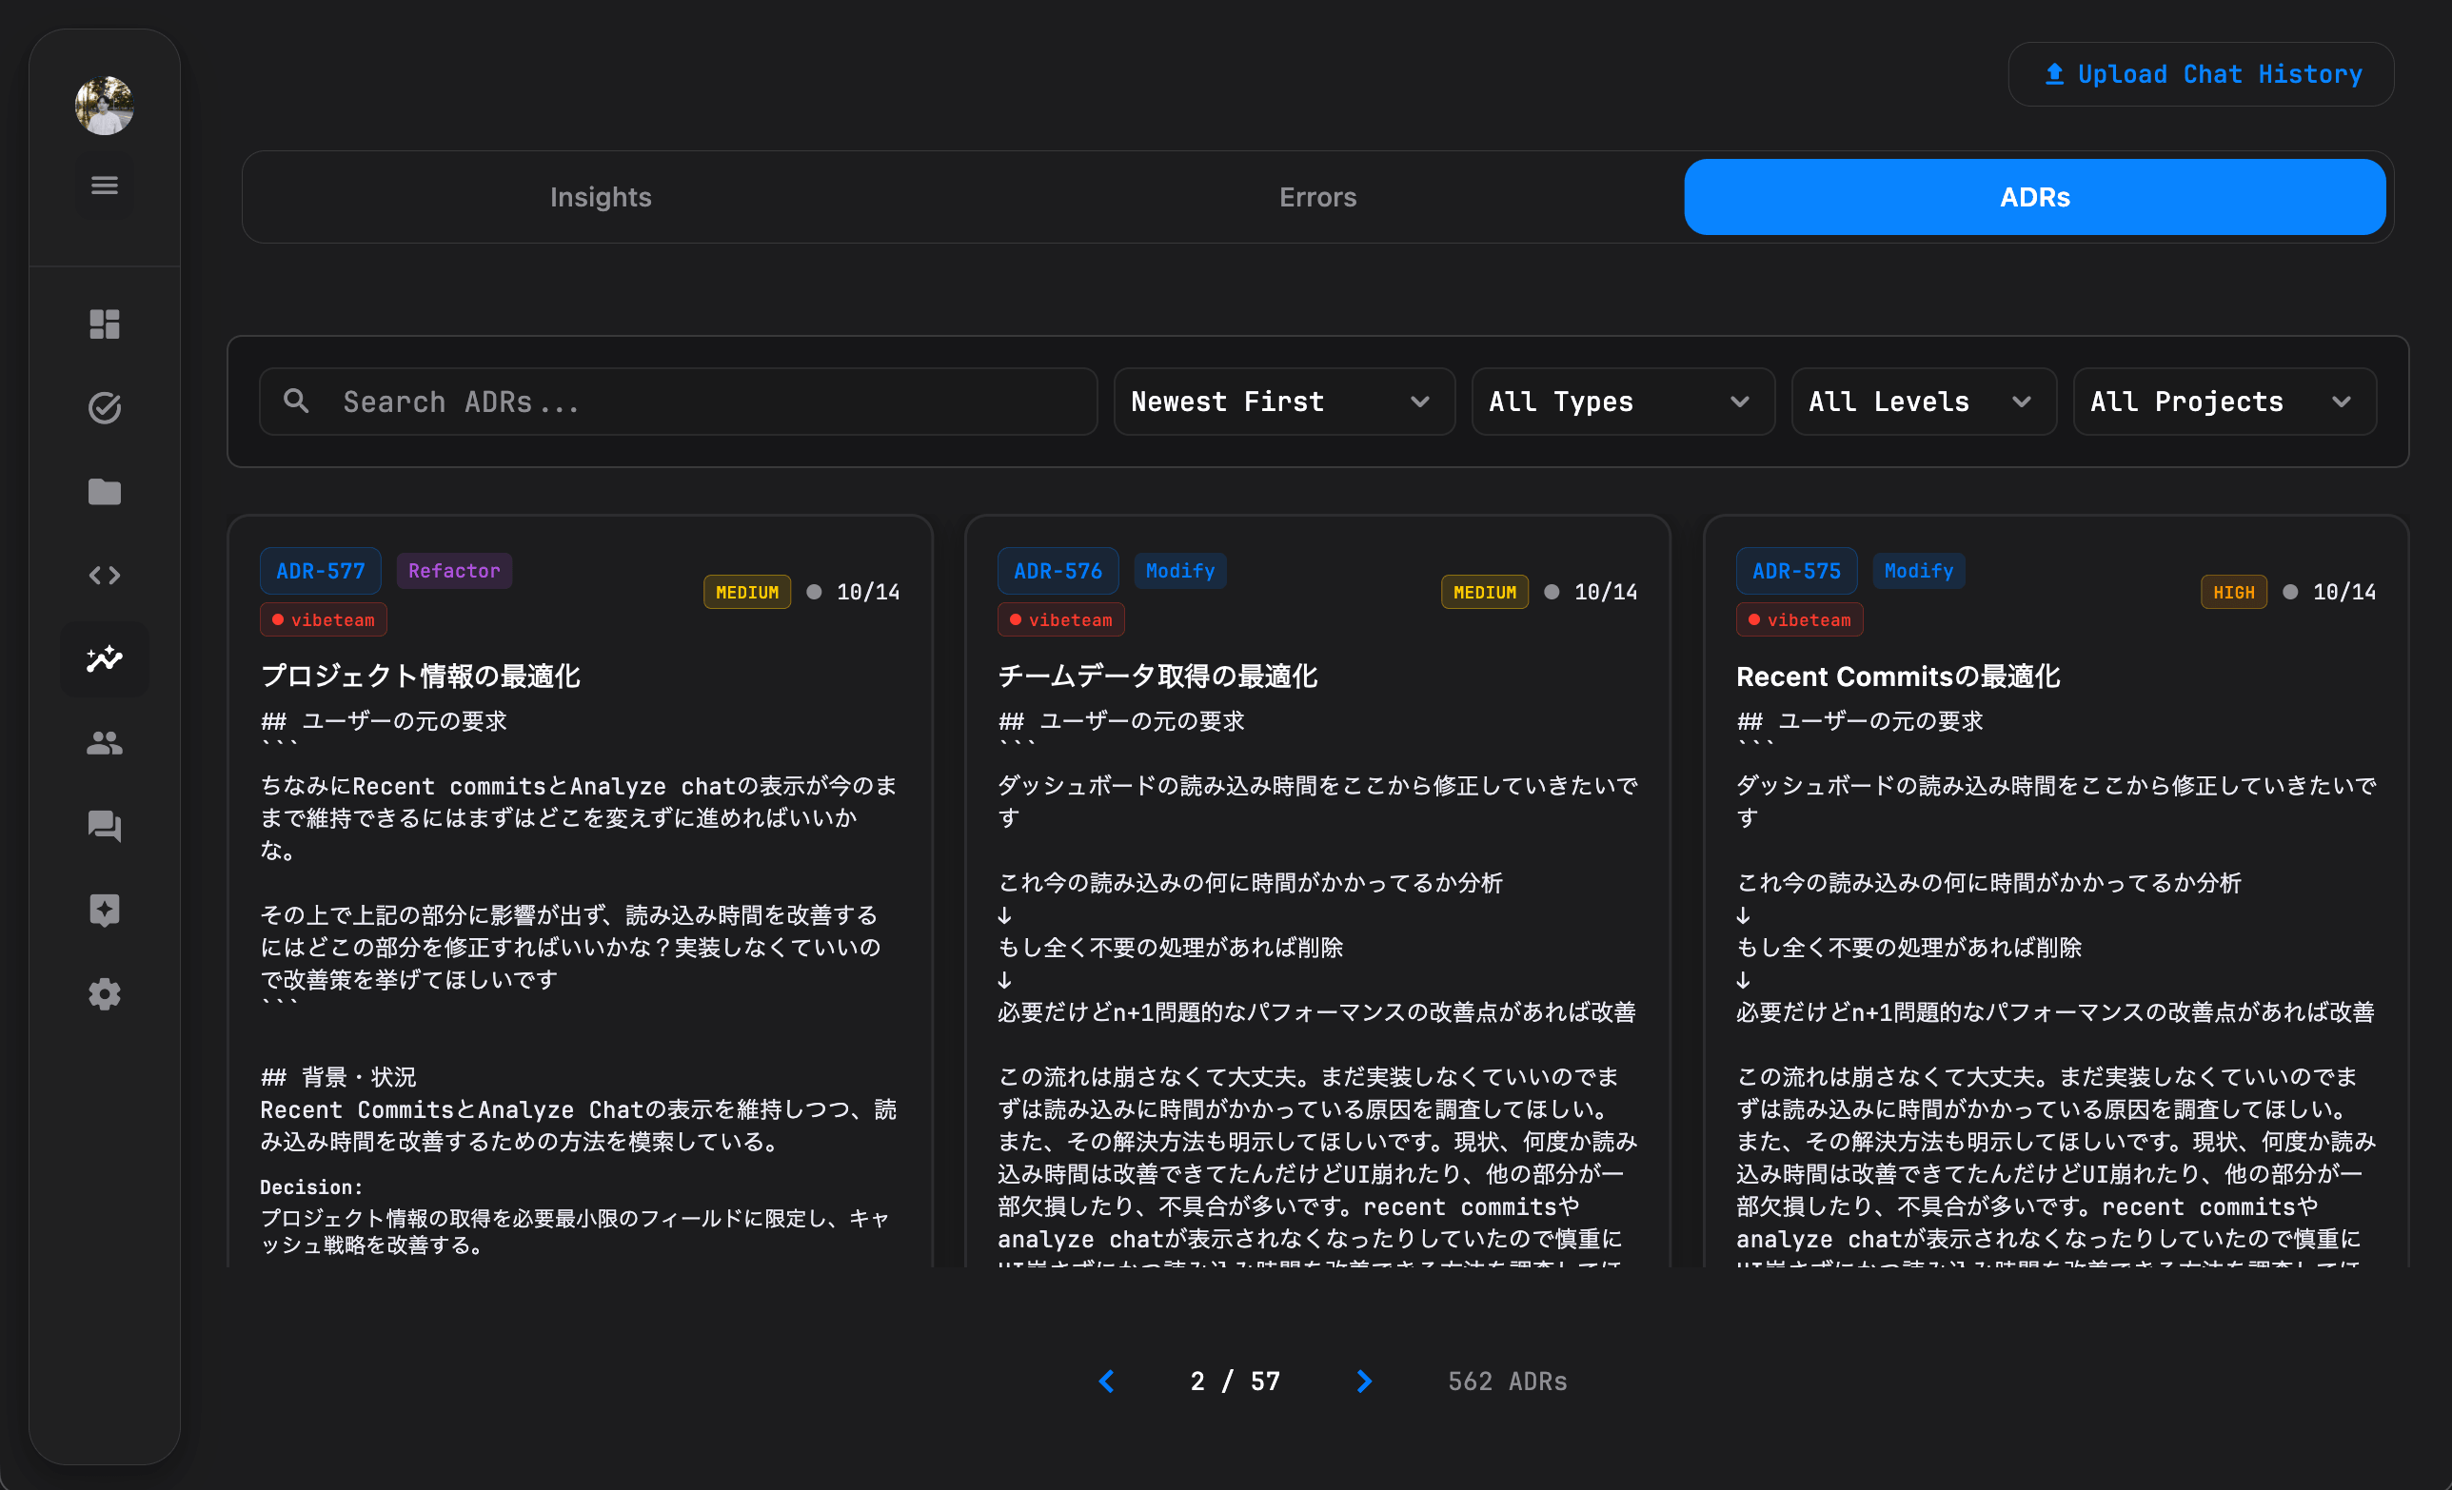Open the code view from sidebar
Image resolution: width=2452 pixels, height=1490 pixels.
[104, 575]
